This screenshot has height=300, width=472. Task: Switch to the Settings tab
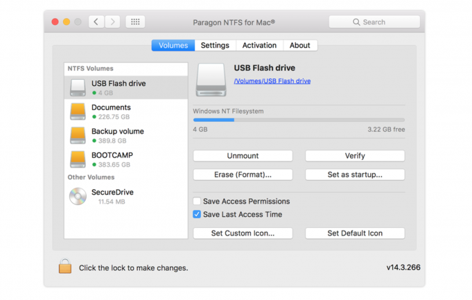[215, 46]
